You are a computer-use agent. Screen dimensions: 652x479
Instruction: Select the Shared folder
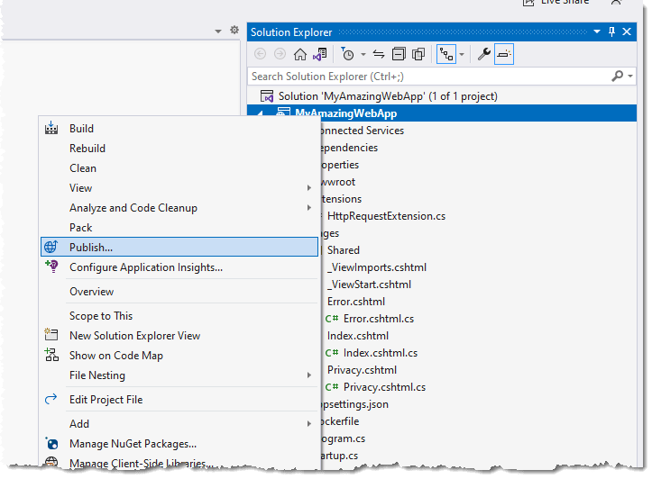(x=343, y=250)
